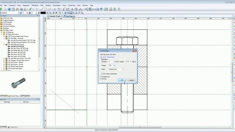Toggle the Variables List checkbox

pos(101,77)
